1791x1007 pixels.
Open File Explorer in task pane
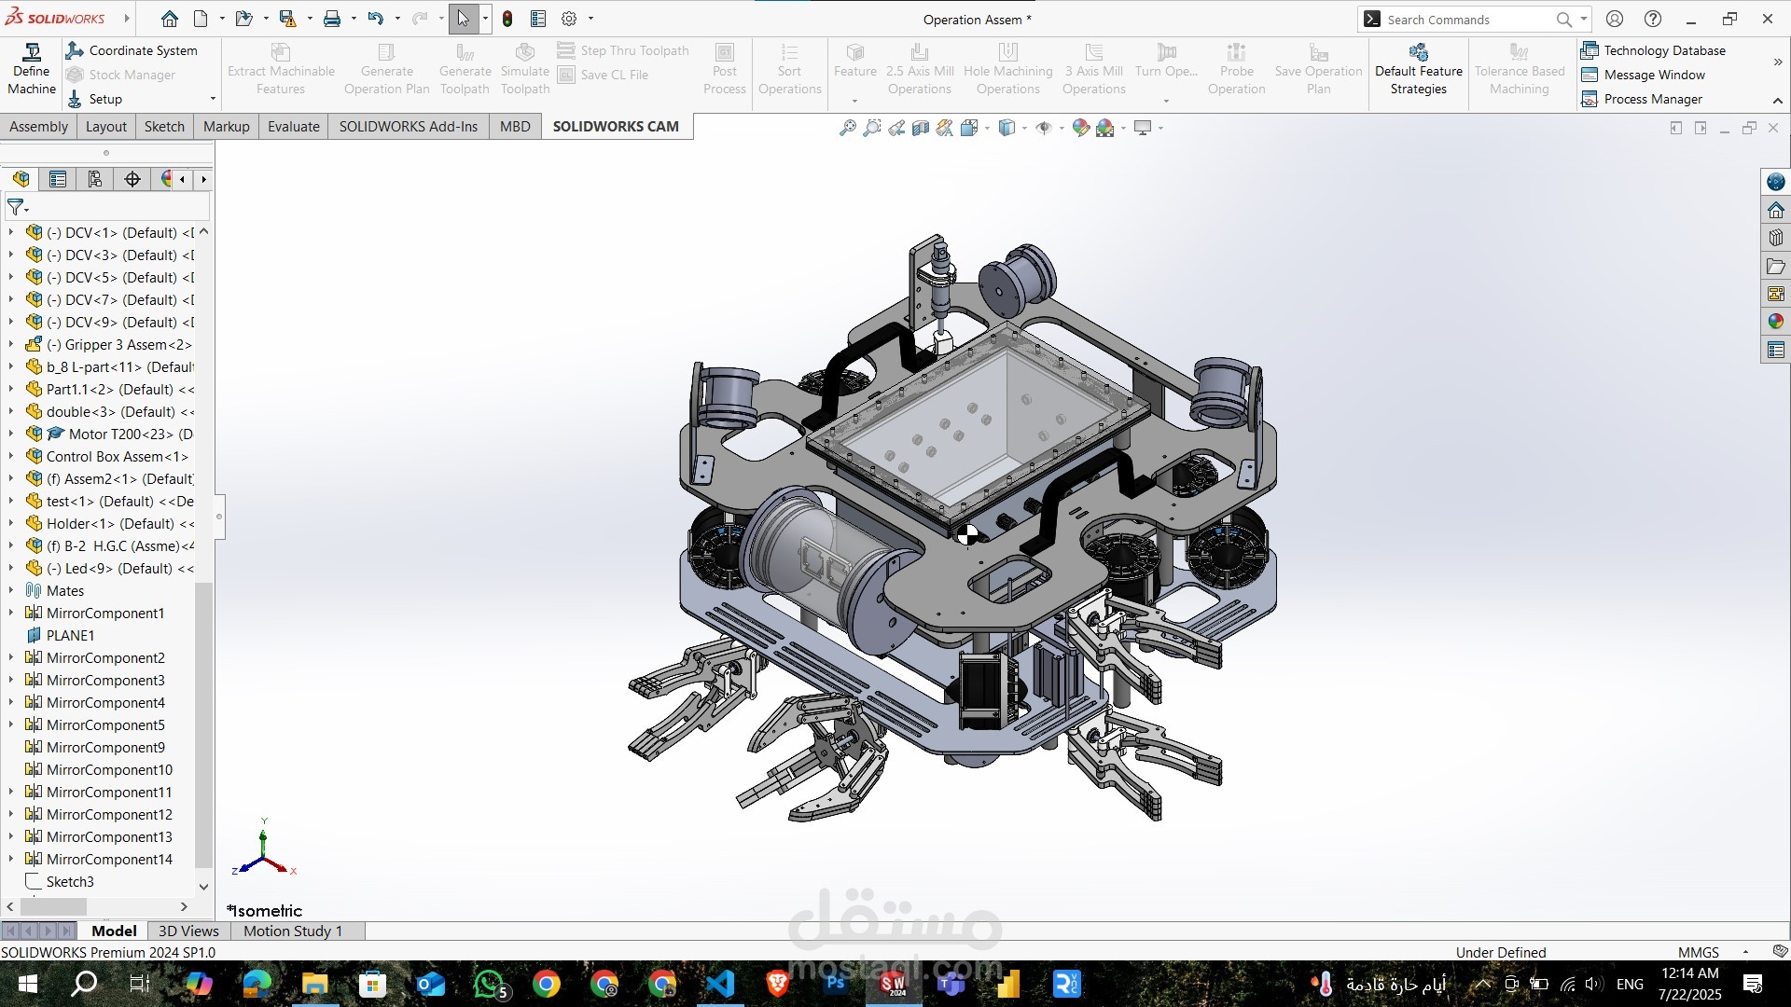coord(1775,267)
